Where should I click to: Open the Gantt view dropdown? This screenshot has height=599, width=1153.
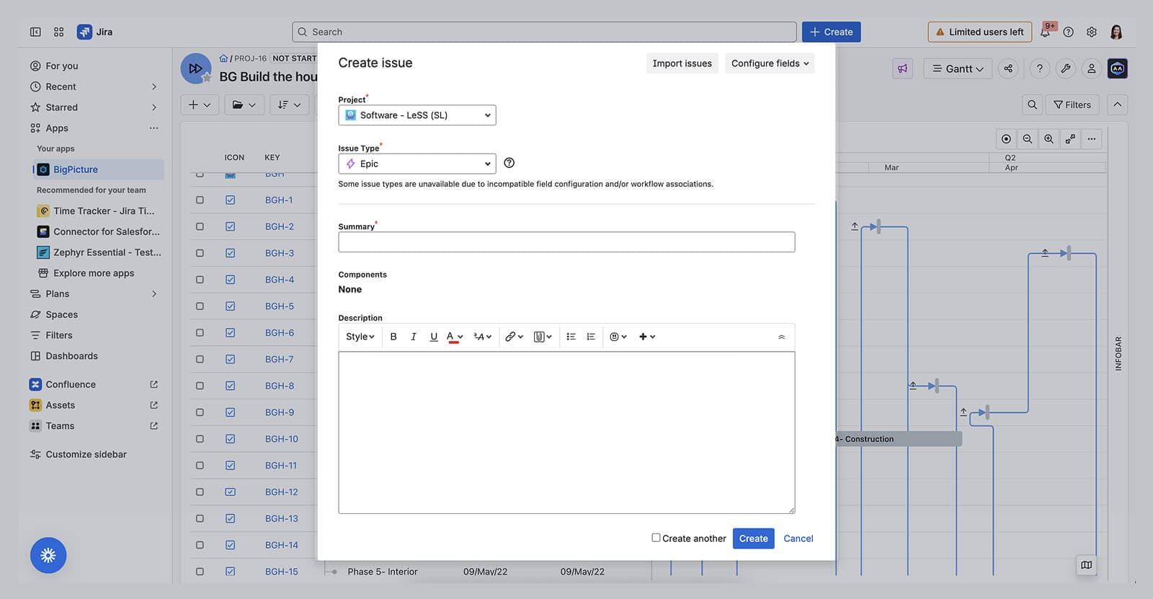[958, 68]
